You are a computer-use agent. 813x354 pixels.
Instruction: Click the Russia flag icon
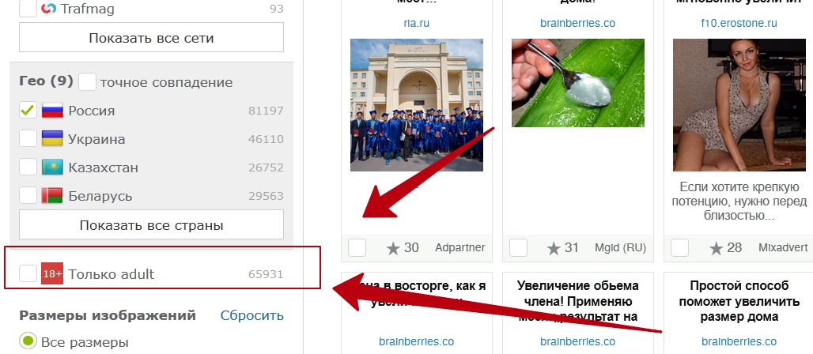(52, 111)
